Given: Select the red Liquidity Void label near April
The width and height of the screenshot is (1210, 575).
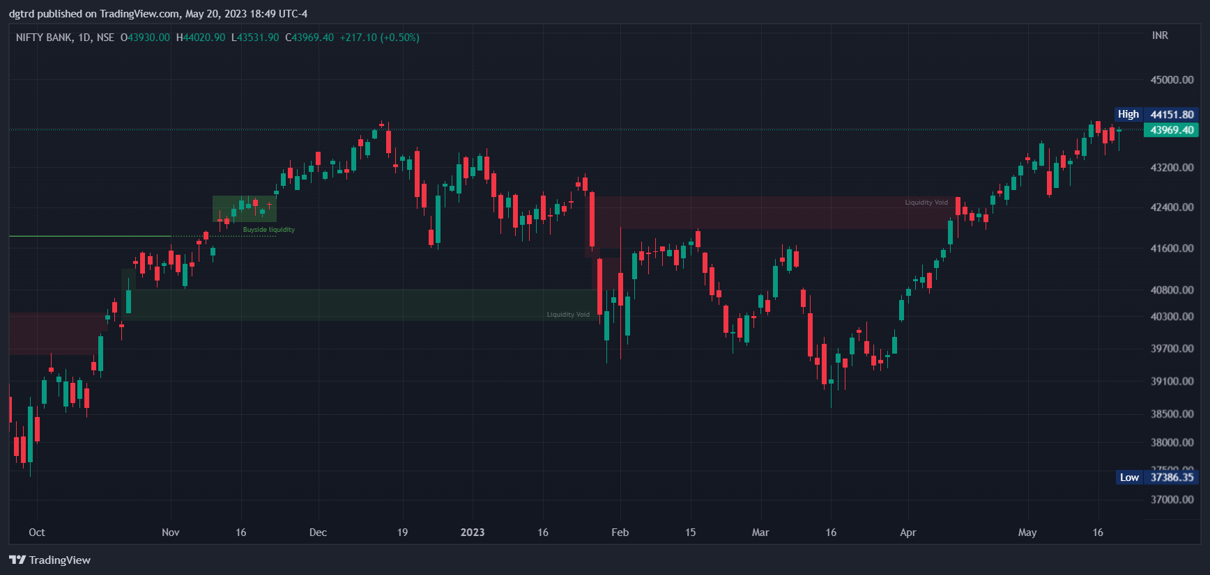Looking at the screenshot, I should [926, 203].
